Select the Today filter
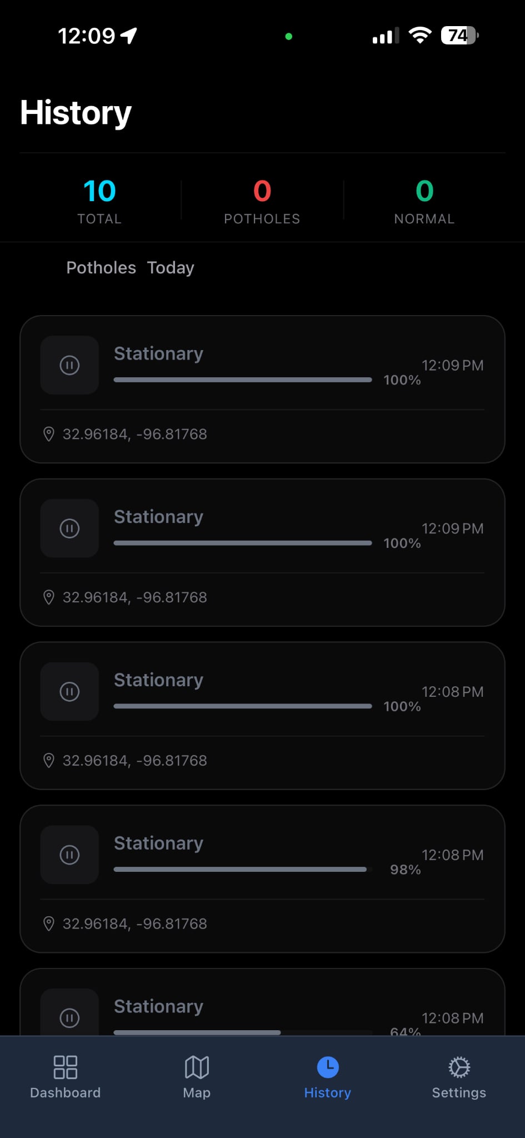 [171, 268]
